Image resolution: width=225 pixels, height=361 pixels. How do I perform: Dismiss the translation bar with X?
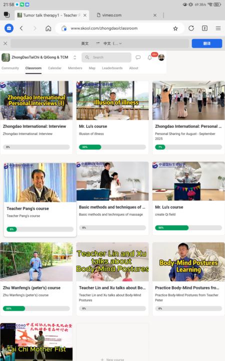click(x=5, y=43)
